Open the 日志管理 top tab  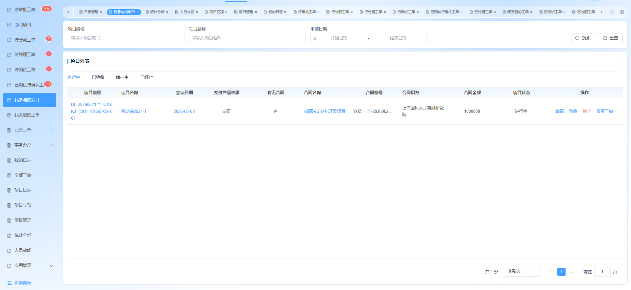coord(91,12)
